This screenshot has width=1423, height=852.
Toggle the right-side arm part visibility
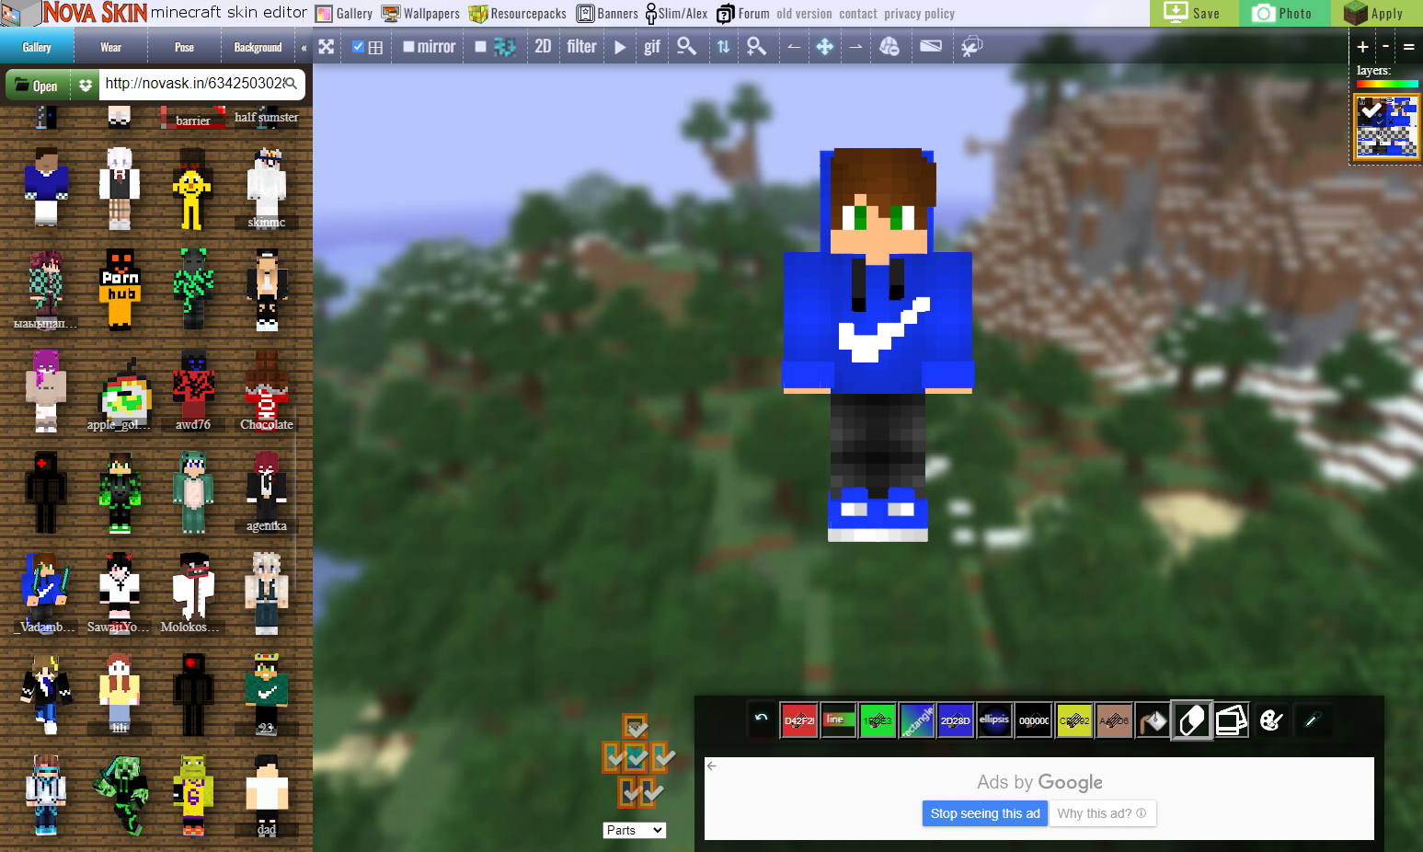pyautogui.click(x=660, y=758)
